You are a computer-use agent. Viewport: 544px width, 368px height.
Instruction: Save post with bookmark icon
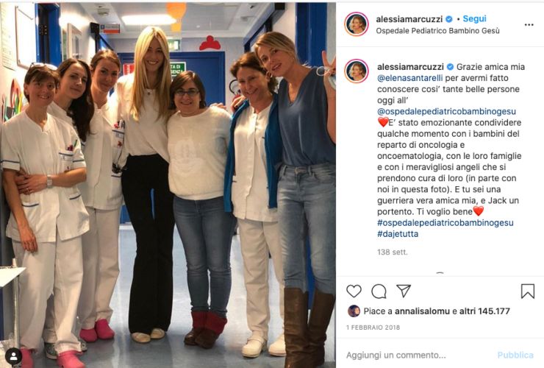point(527,291)
